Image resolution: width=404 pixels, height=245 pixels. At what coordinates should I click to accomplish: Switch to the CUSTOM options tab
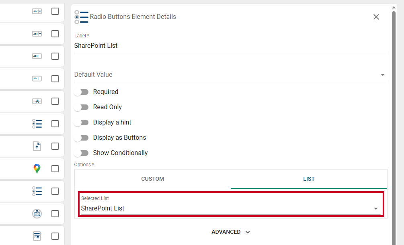[x=152, y=179]
